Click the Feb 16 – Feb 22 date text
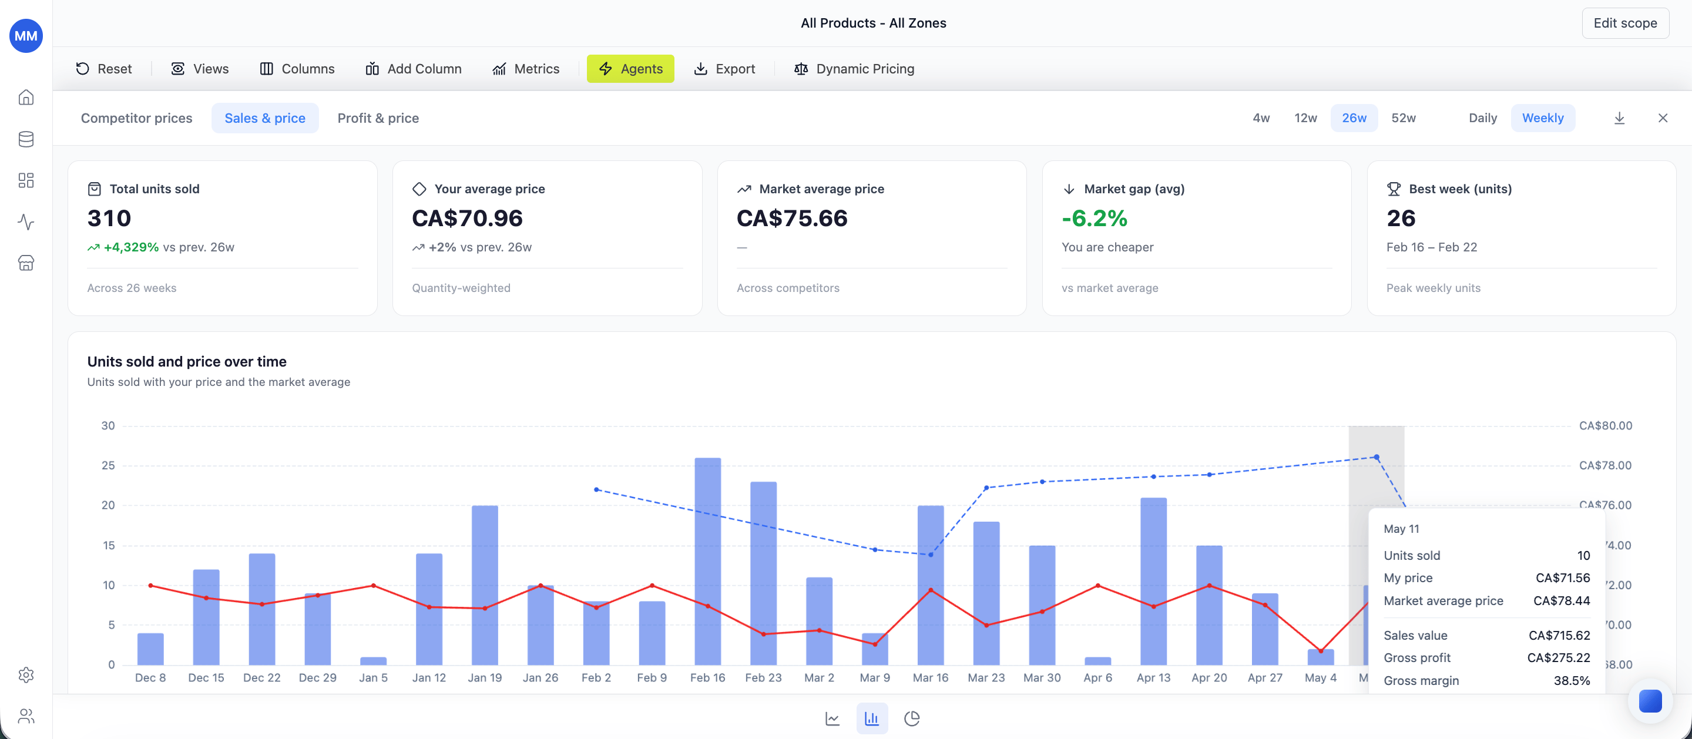The width and height of the screenshot is (1692, 739). (1431, 247)
